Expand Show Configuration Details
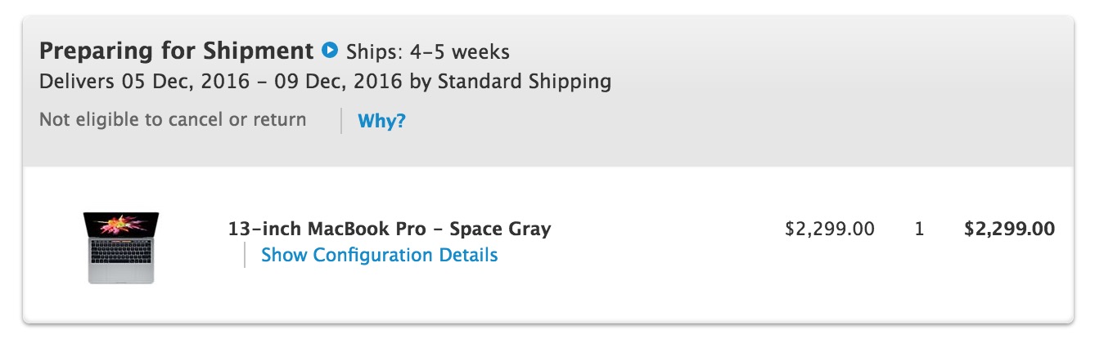 (x=379, y=255)
